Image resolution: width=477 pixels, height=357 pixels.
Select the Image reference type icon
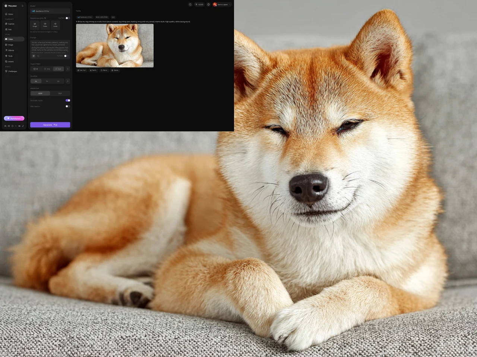[x=35, y=25]
